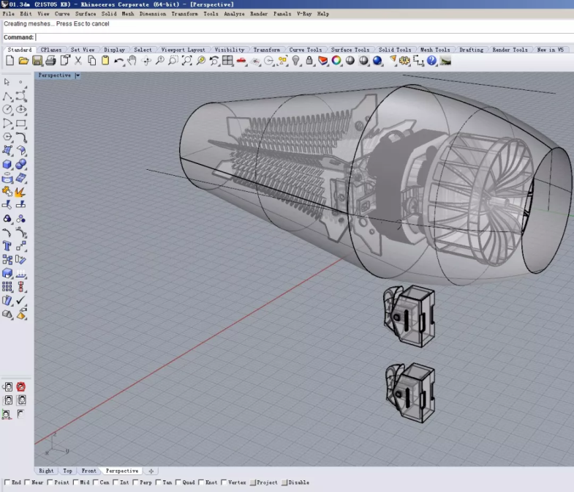The height and width of the screenshot is (492, 574).
Task: Select the Pan view hand tool
Action: (132, 61)
